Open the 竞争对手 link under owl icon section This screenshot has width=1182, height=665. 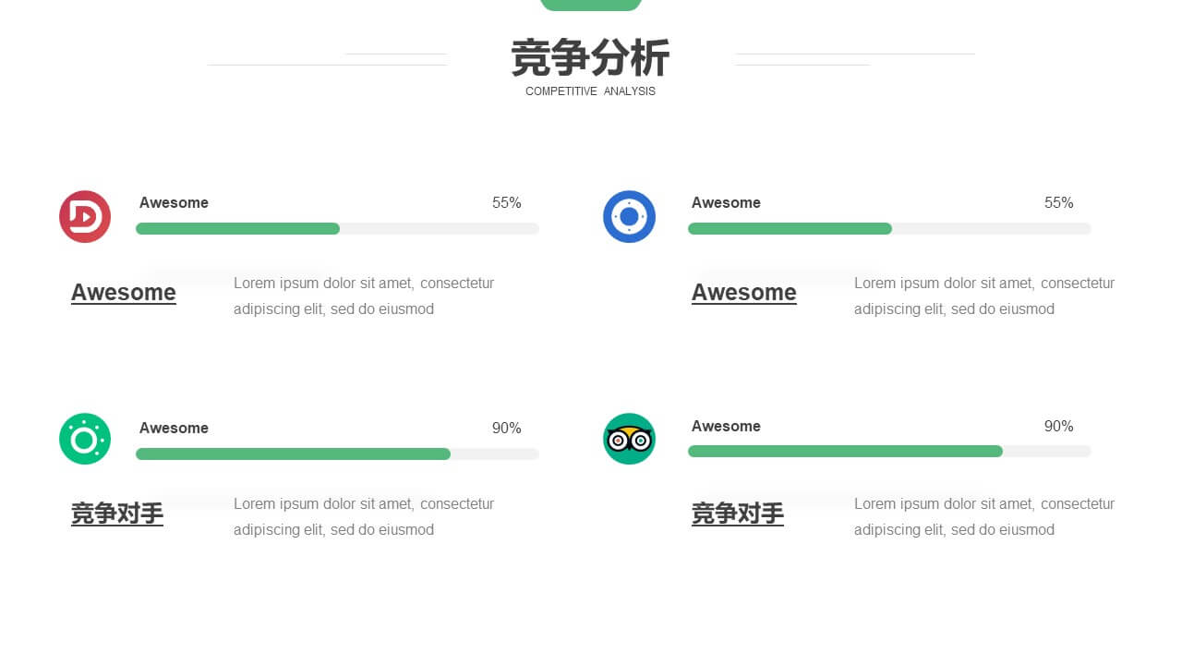738,514
